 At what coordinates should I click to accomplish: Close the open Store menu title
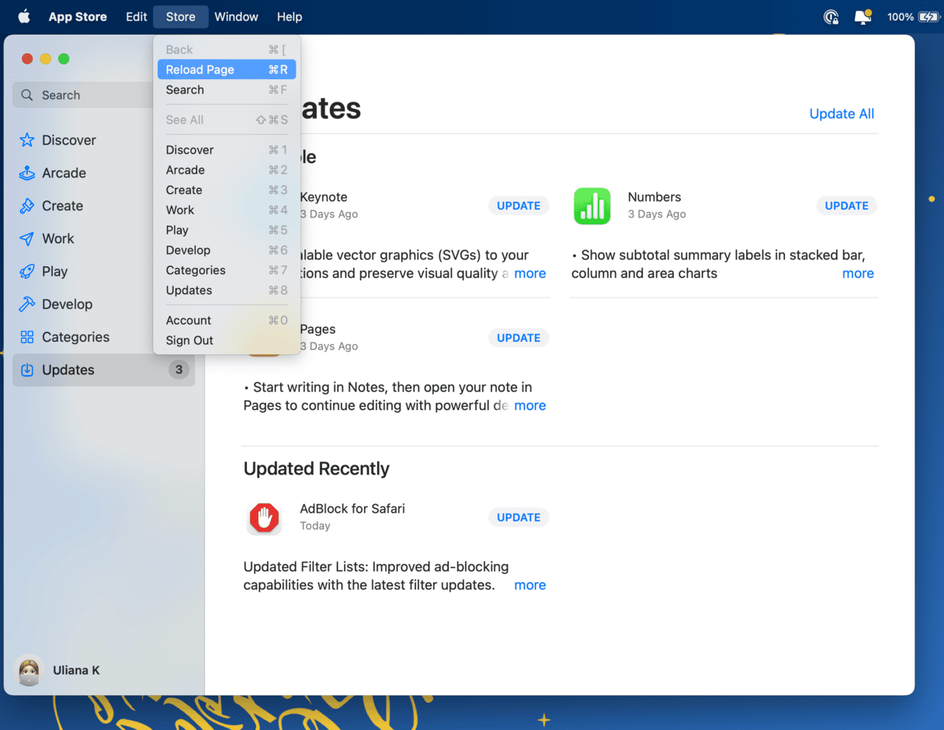point(181,16)
